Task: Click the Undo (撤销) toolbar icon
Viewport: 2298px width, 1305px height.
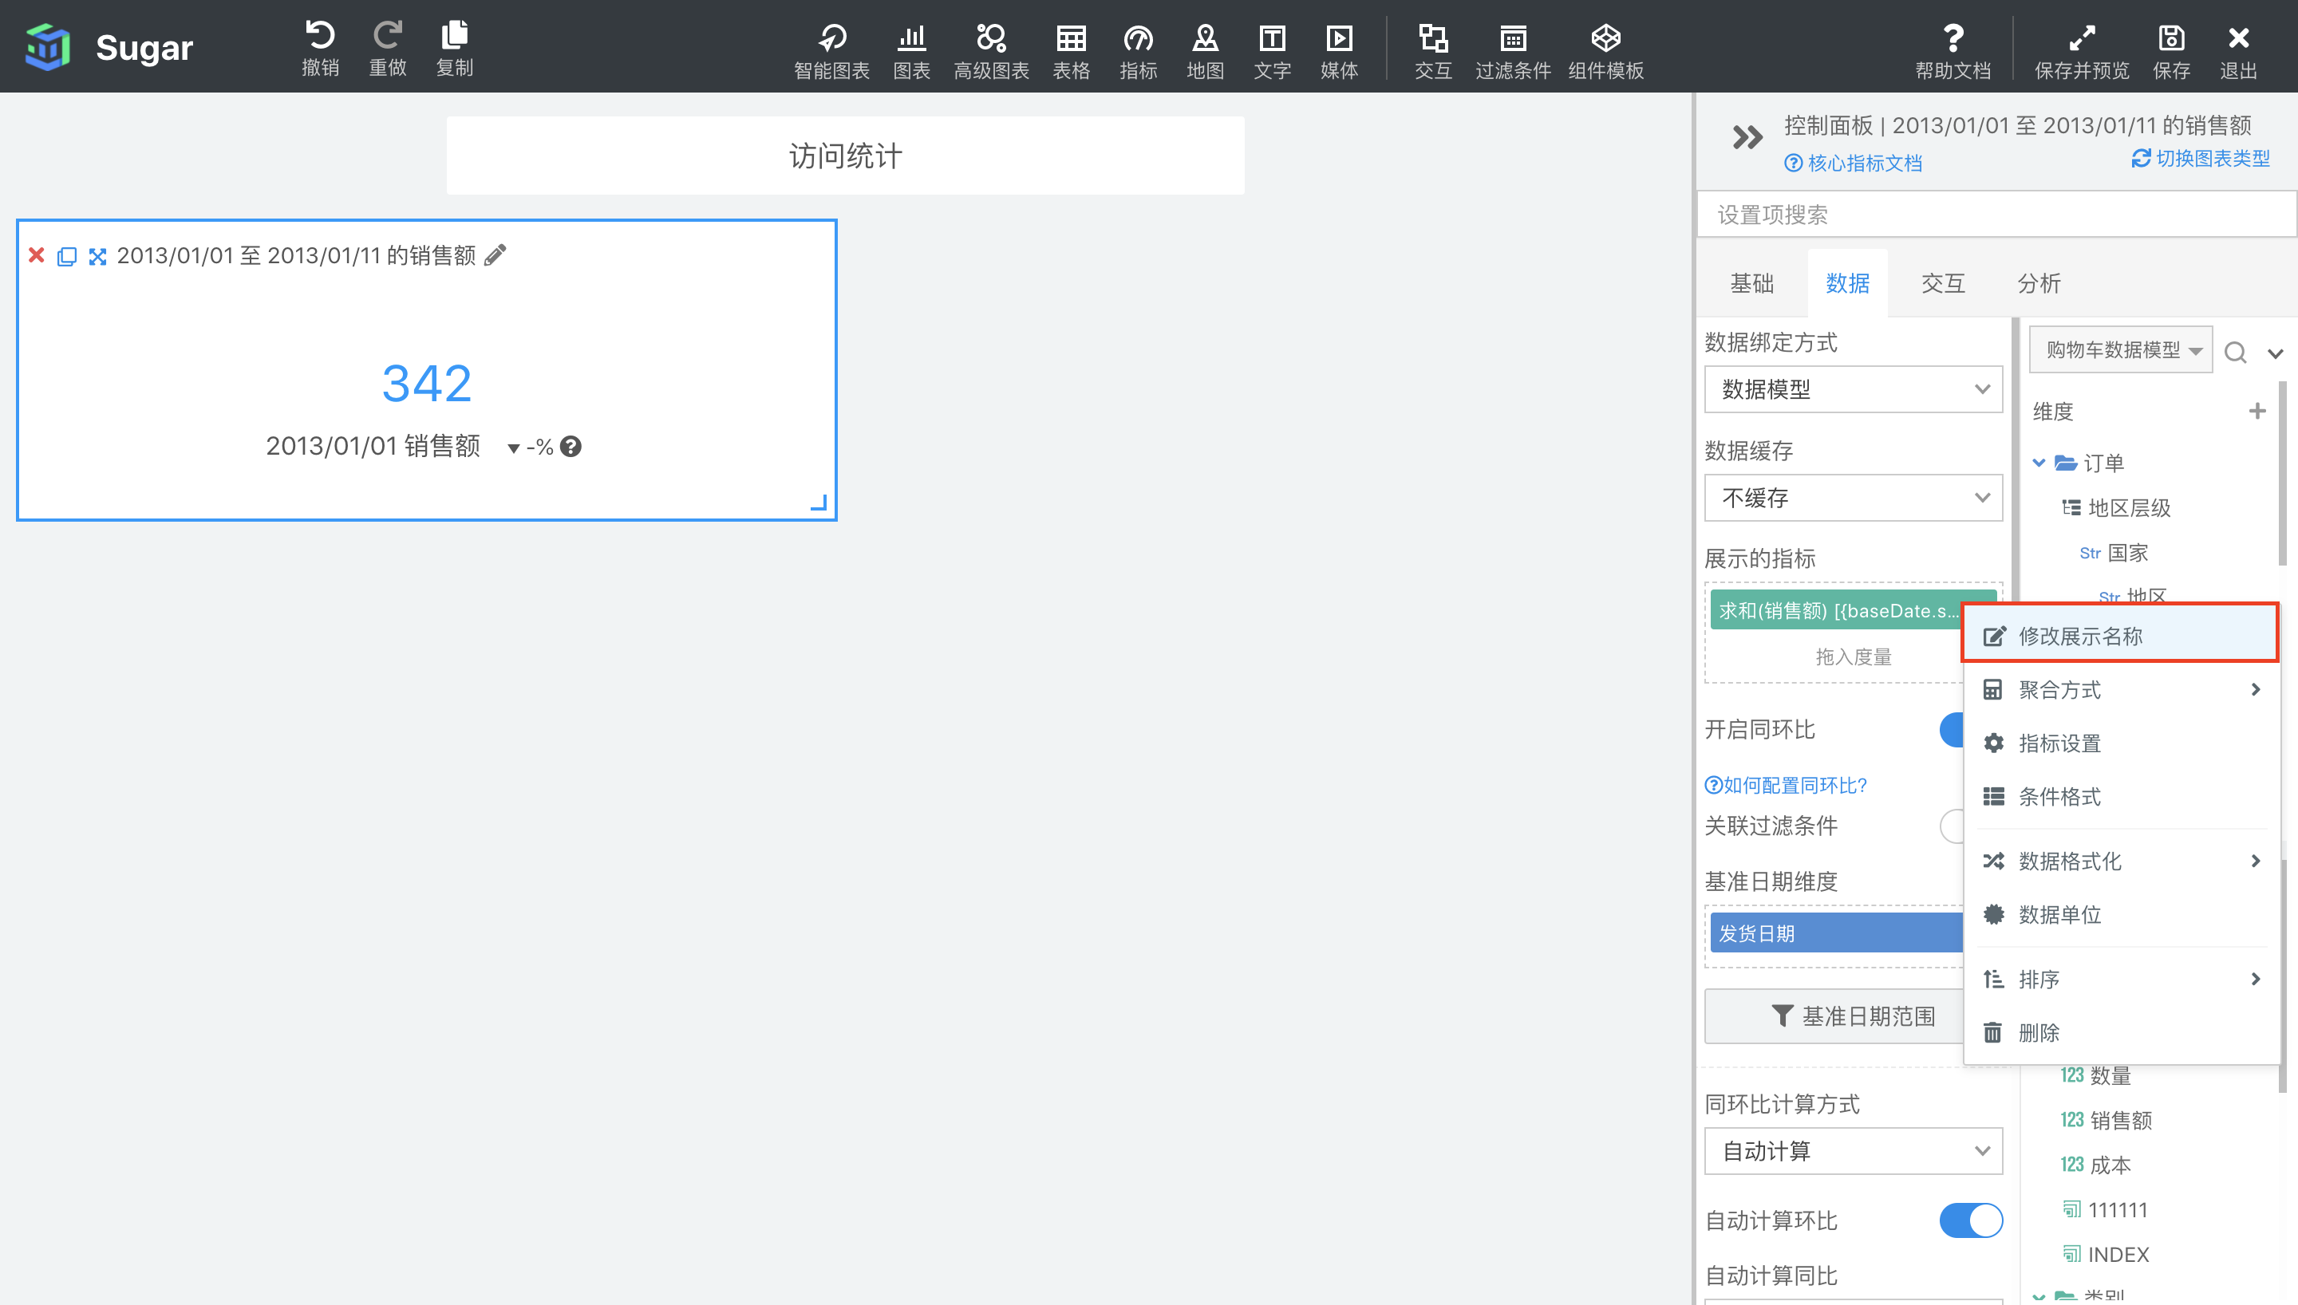Action: [x=320, y=49]
